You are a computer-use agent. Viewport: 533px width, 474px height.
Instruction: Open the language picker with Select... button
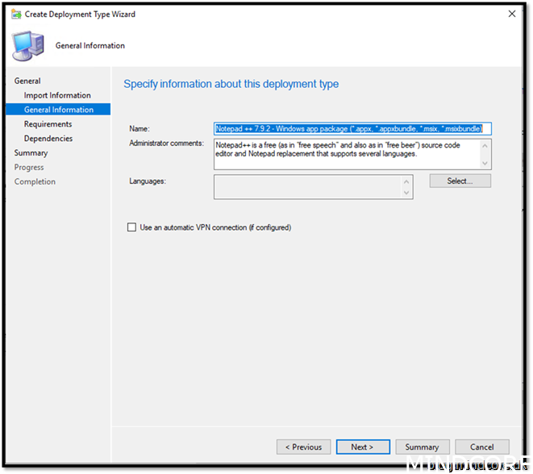point(460,181)
